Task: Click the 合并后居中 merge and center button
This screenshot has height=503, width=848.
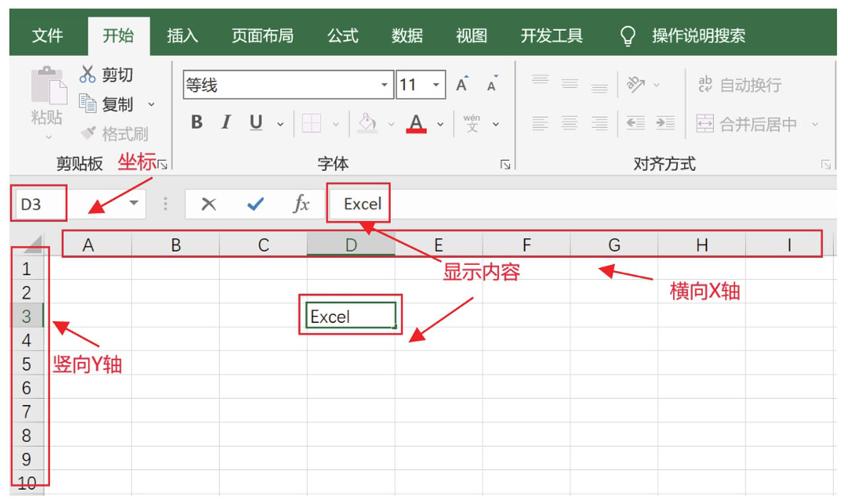Action: [748, 124]
